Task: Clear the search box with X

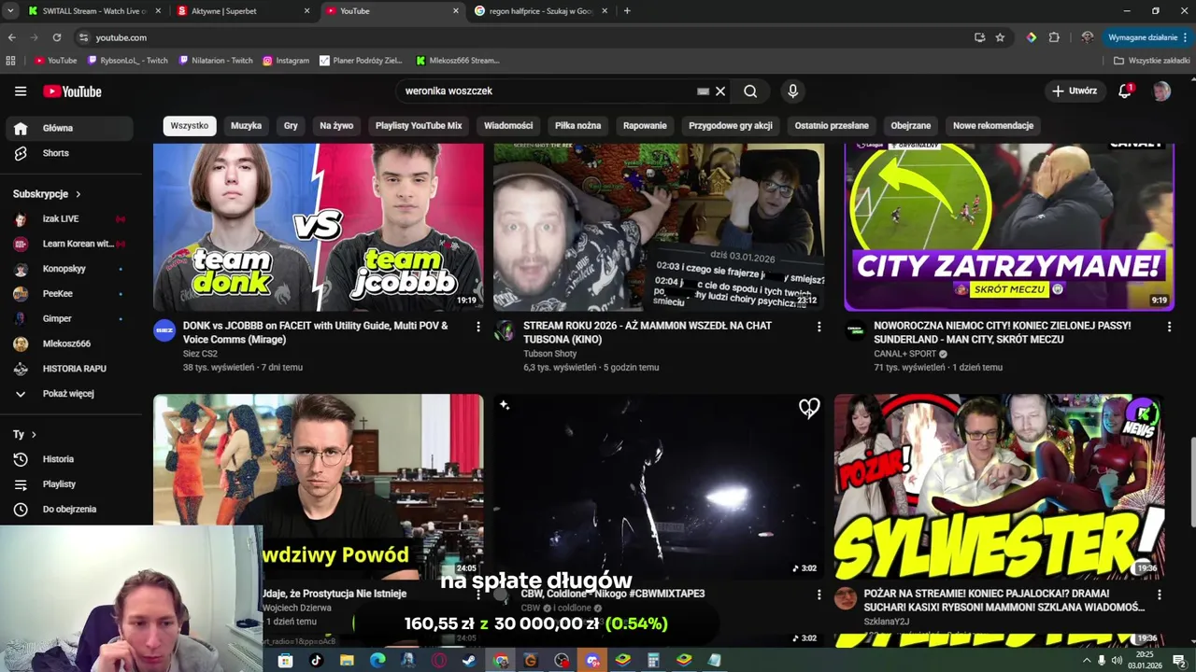Action: coord(720,91)
